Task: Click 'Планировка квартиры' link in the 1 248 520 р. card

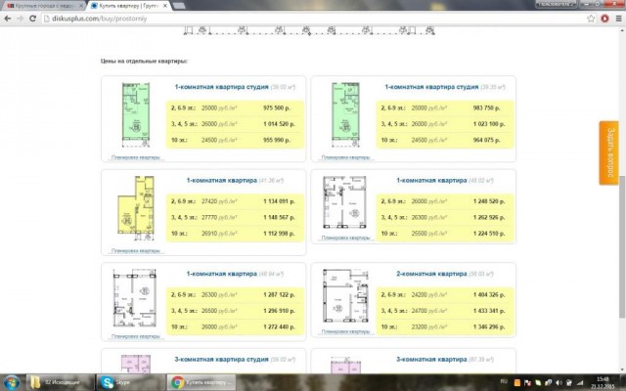Action: (x=345, y=238)
